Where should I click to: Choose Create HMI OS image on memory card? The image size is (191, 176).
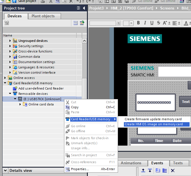(x=154, y=124)
